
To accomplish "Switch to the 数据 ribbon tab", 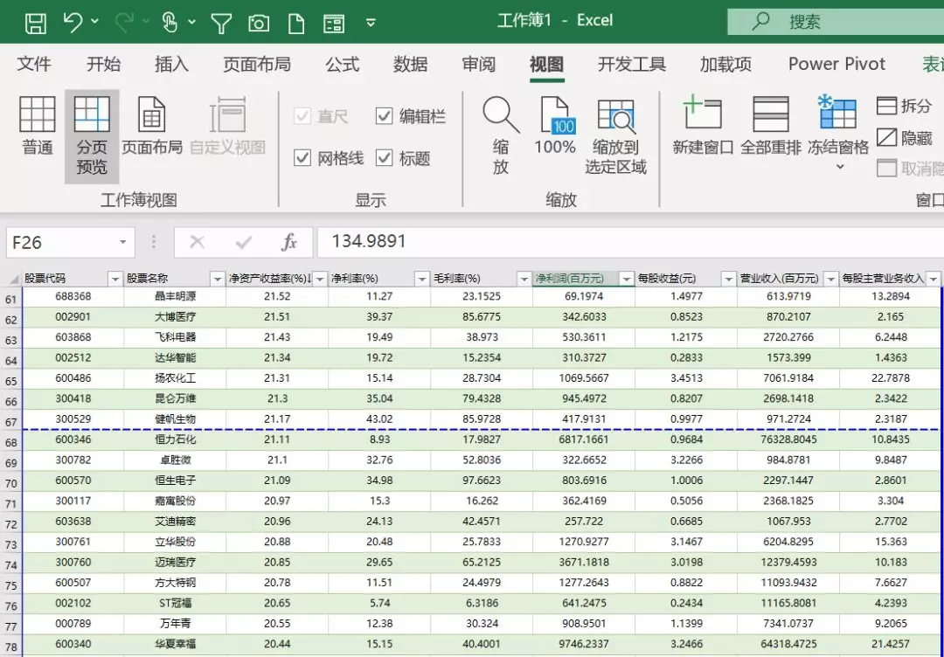I will pos(410,64).
